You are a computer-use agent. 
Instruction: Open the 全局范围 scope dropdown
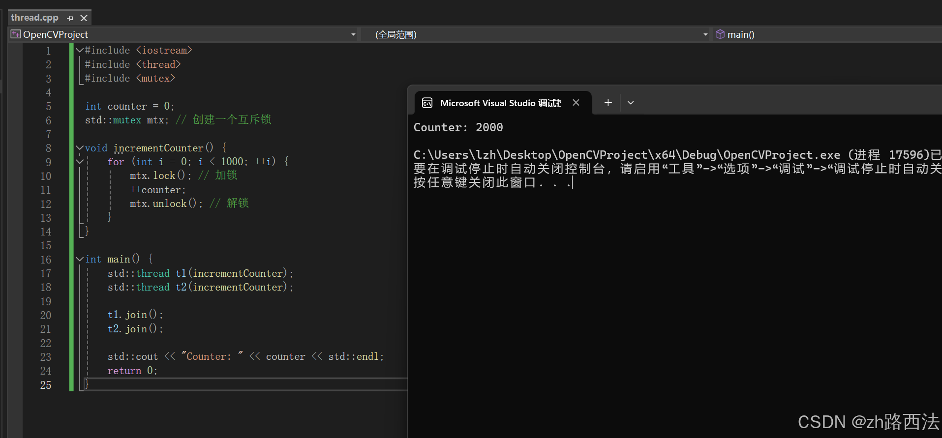[705, 34]
